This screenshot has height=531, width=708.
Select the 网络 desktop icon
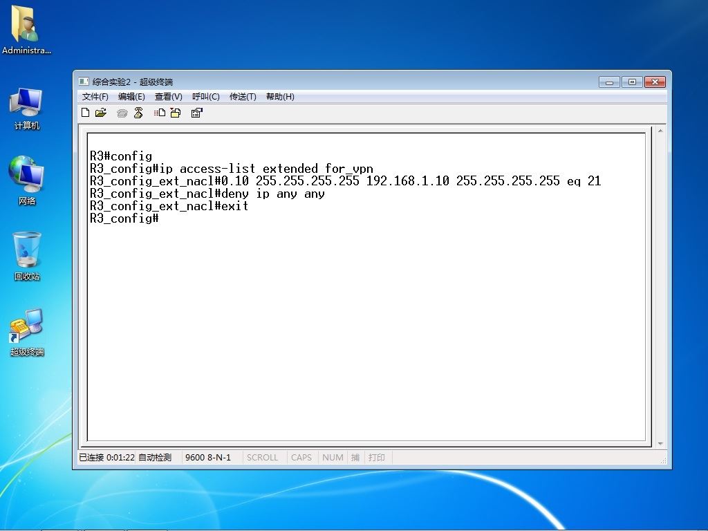pyautogui.click(x=26, y=180)
